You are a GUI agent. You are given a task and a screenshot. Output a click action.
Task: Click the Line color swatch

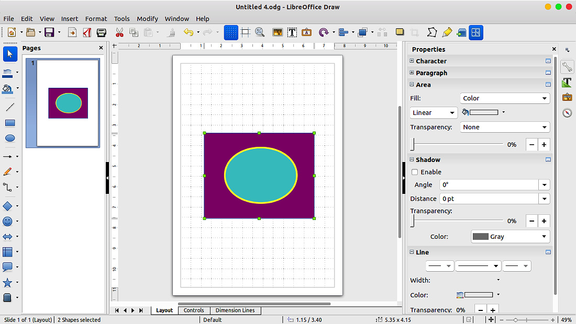click(x=479, y=295)
